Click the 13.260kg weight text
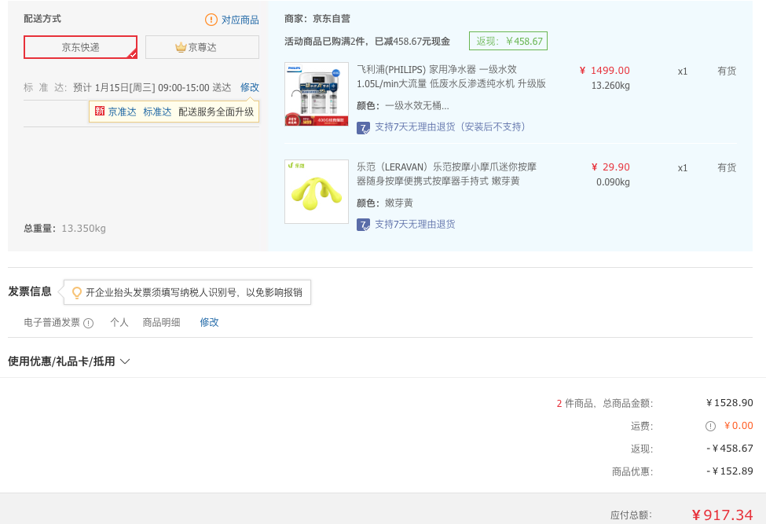Screen dimensions: 766x524 click(610, 86)
